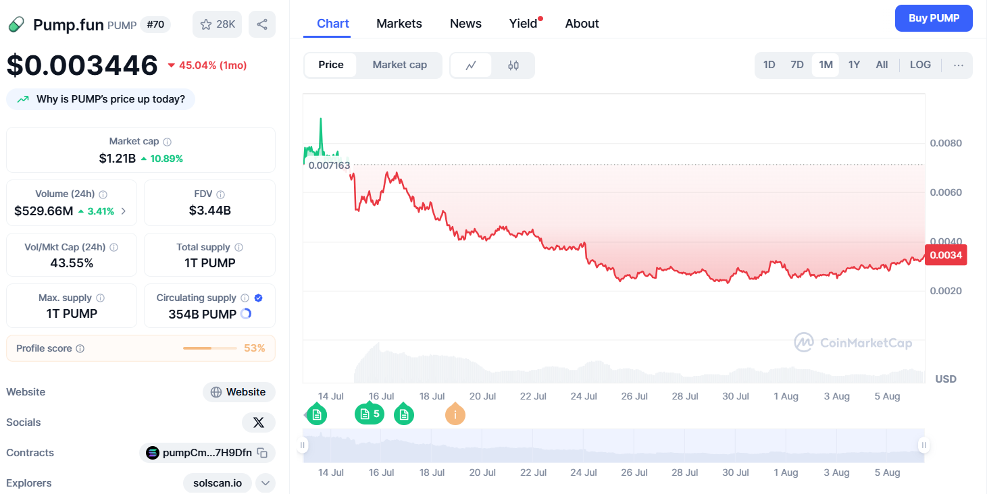Viewport: 987px width, 494px height.
Task: Grab the right handle of chart range slider
Action: (x=923, y=445)
